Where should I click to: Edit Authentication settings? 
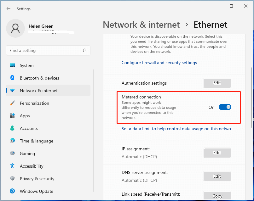(x=217, y=83)
